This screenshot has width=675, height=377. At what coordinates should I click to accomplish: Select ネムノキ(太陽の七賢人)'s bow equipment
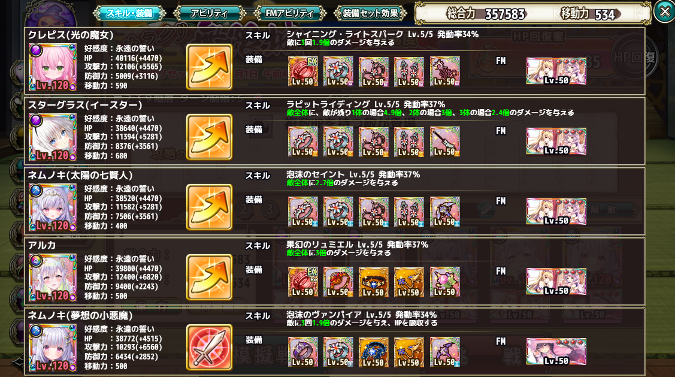(x=444, y=212)
